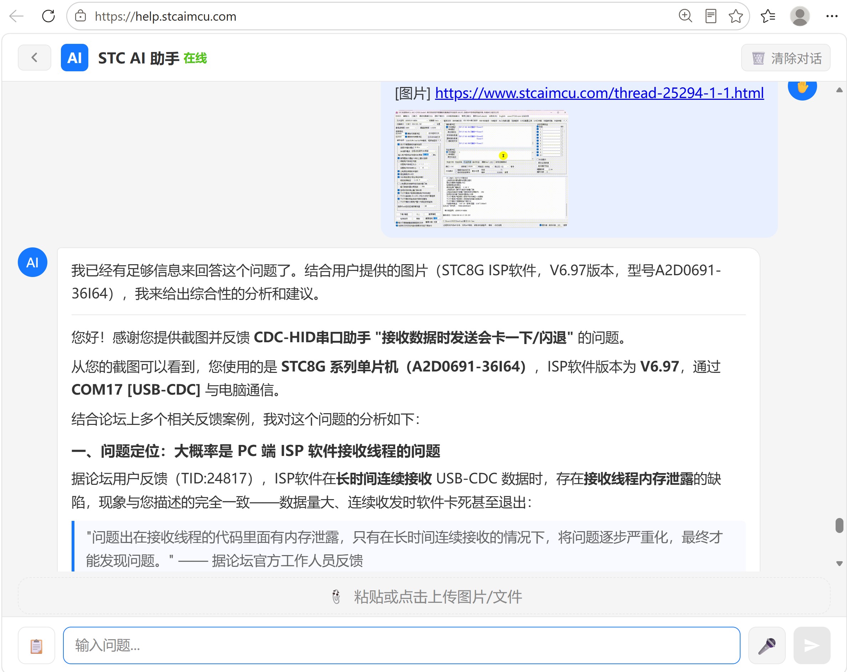Start voice input with microphone icon
This screenshot has height=672, width=847.
767,645
